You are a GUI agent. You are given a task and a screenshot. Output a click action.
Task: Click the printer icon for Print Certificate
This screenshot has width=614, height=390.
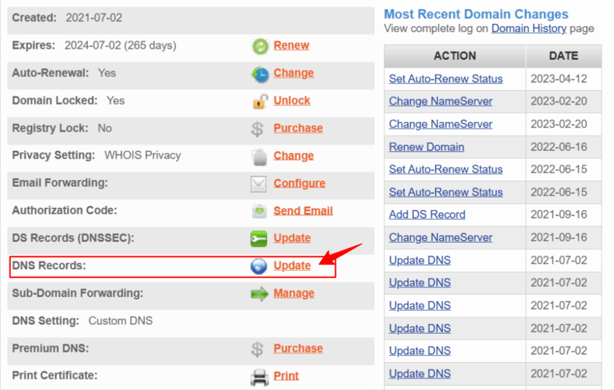(259, 376)
